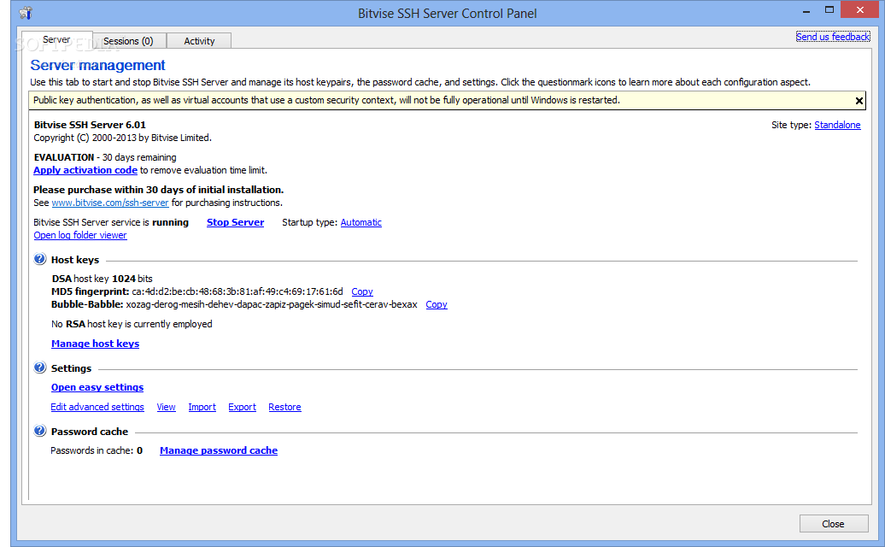Click Apply activation code link
Viewport: 885px width, 547px height.
click(x=85, y=170)
